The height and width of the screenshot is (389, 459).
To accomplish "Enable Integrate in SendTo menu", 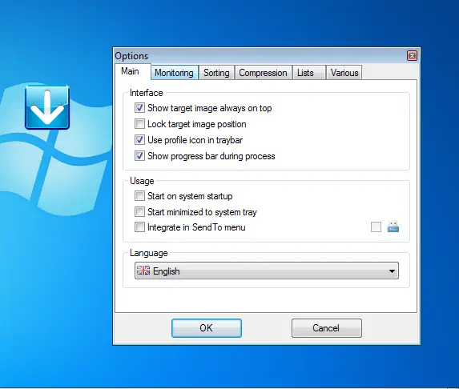I will (139, 227).
